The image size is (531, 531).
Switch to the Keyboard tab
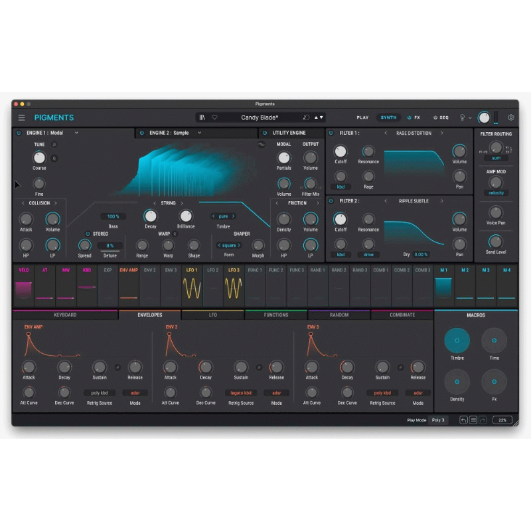65,315
